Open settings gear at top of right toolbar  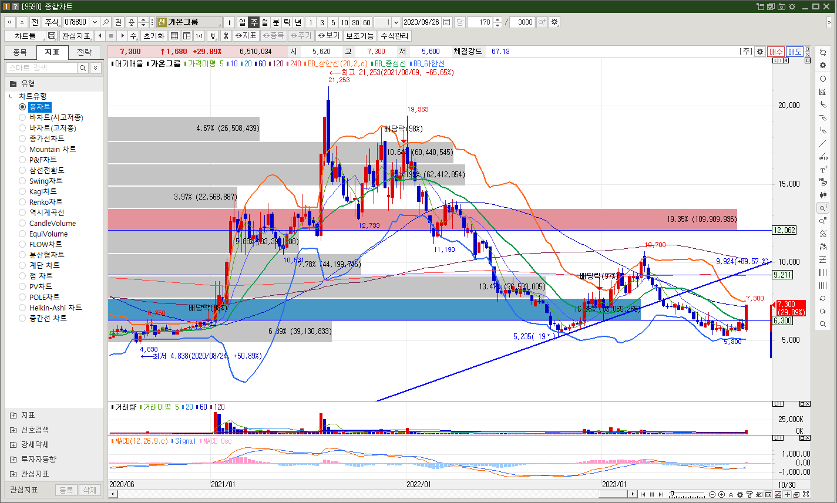pyautogui.click(x=823, y=65)
